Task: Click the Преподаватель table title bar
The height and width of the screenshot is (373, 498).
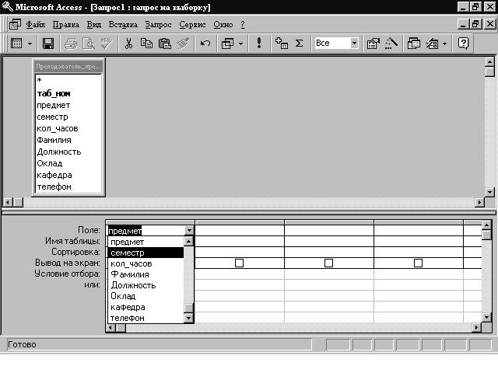Action: click(68, 66)
